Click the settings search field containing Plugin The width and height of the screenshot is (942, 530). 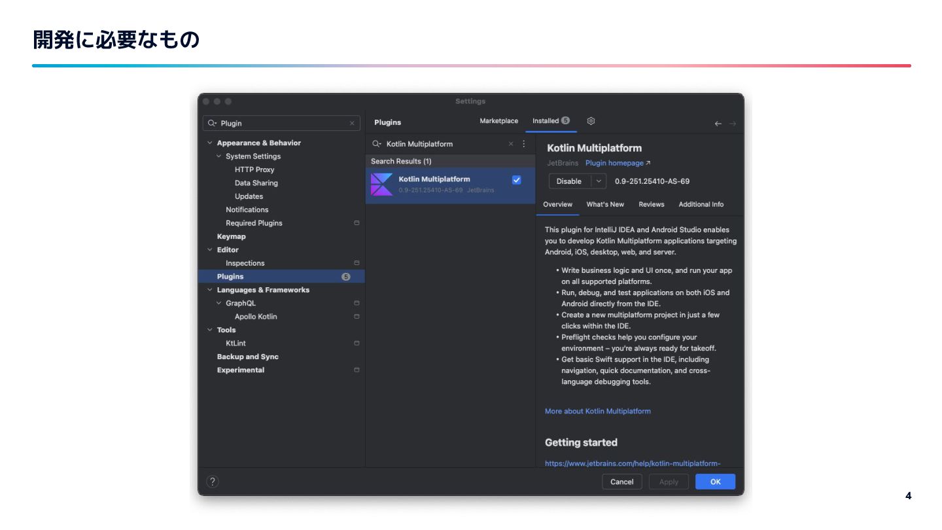281,123
